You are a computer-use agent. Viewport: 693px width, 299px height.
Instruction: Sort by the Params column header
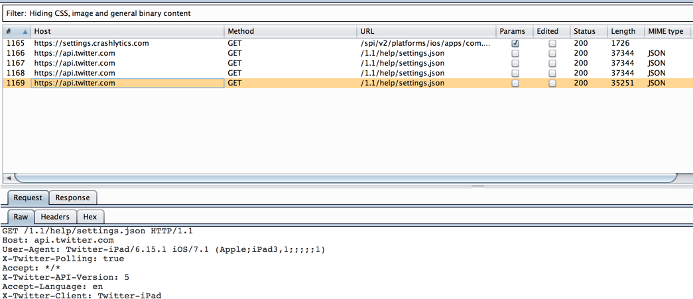(515, 31)
